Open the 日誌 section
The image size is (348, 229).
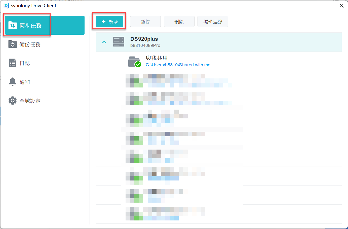point(45,63)
